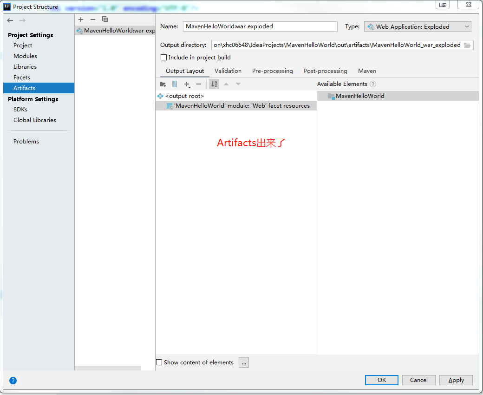This screenshot has height=395, width=483.
Task: Add a new artifact with plus icon
Action: coord(81,19)
